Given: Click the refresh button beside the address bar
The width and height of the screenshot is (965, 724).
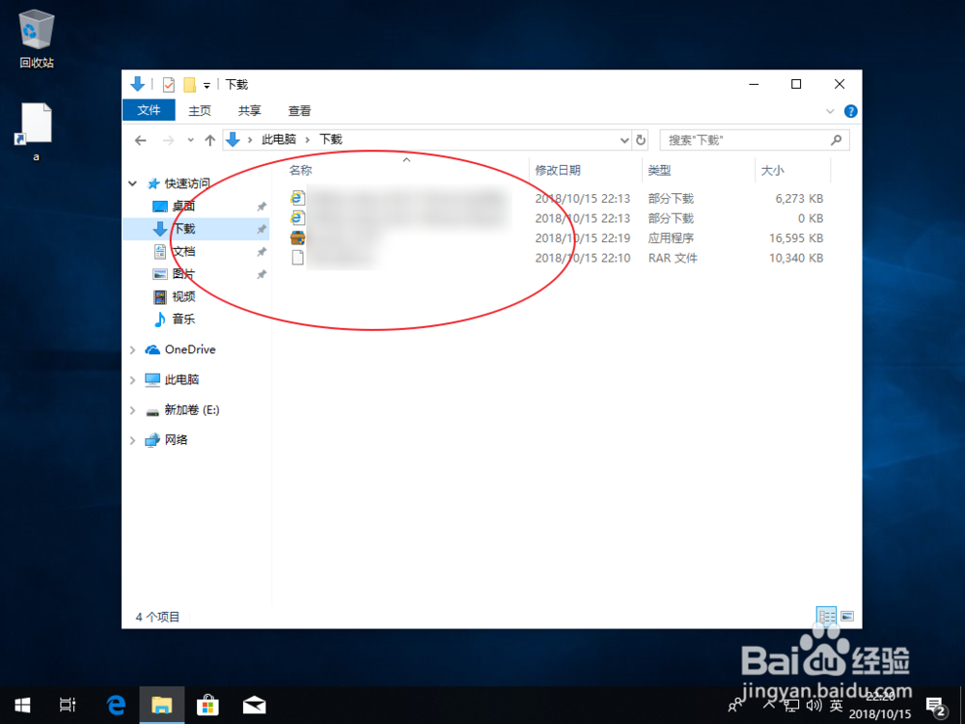Looking at the screenshot, I should tap(641, 139).
